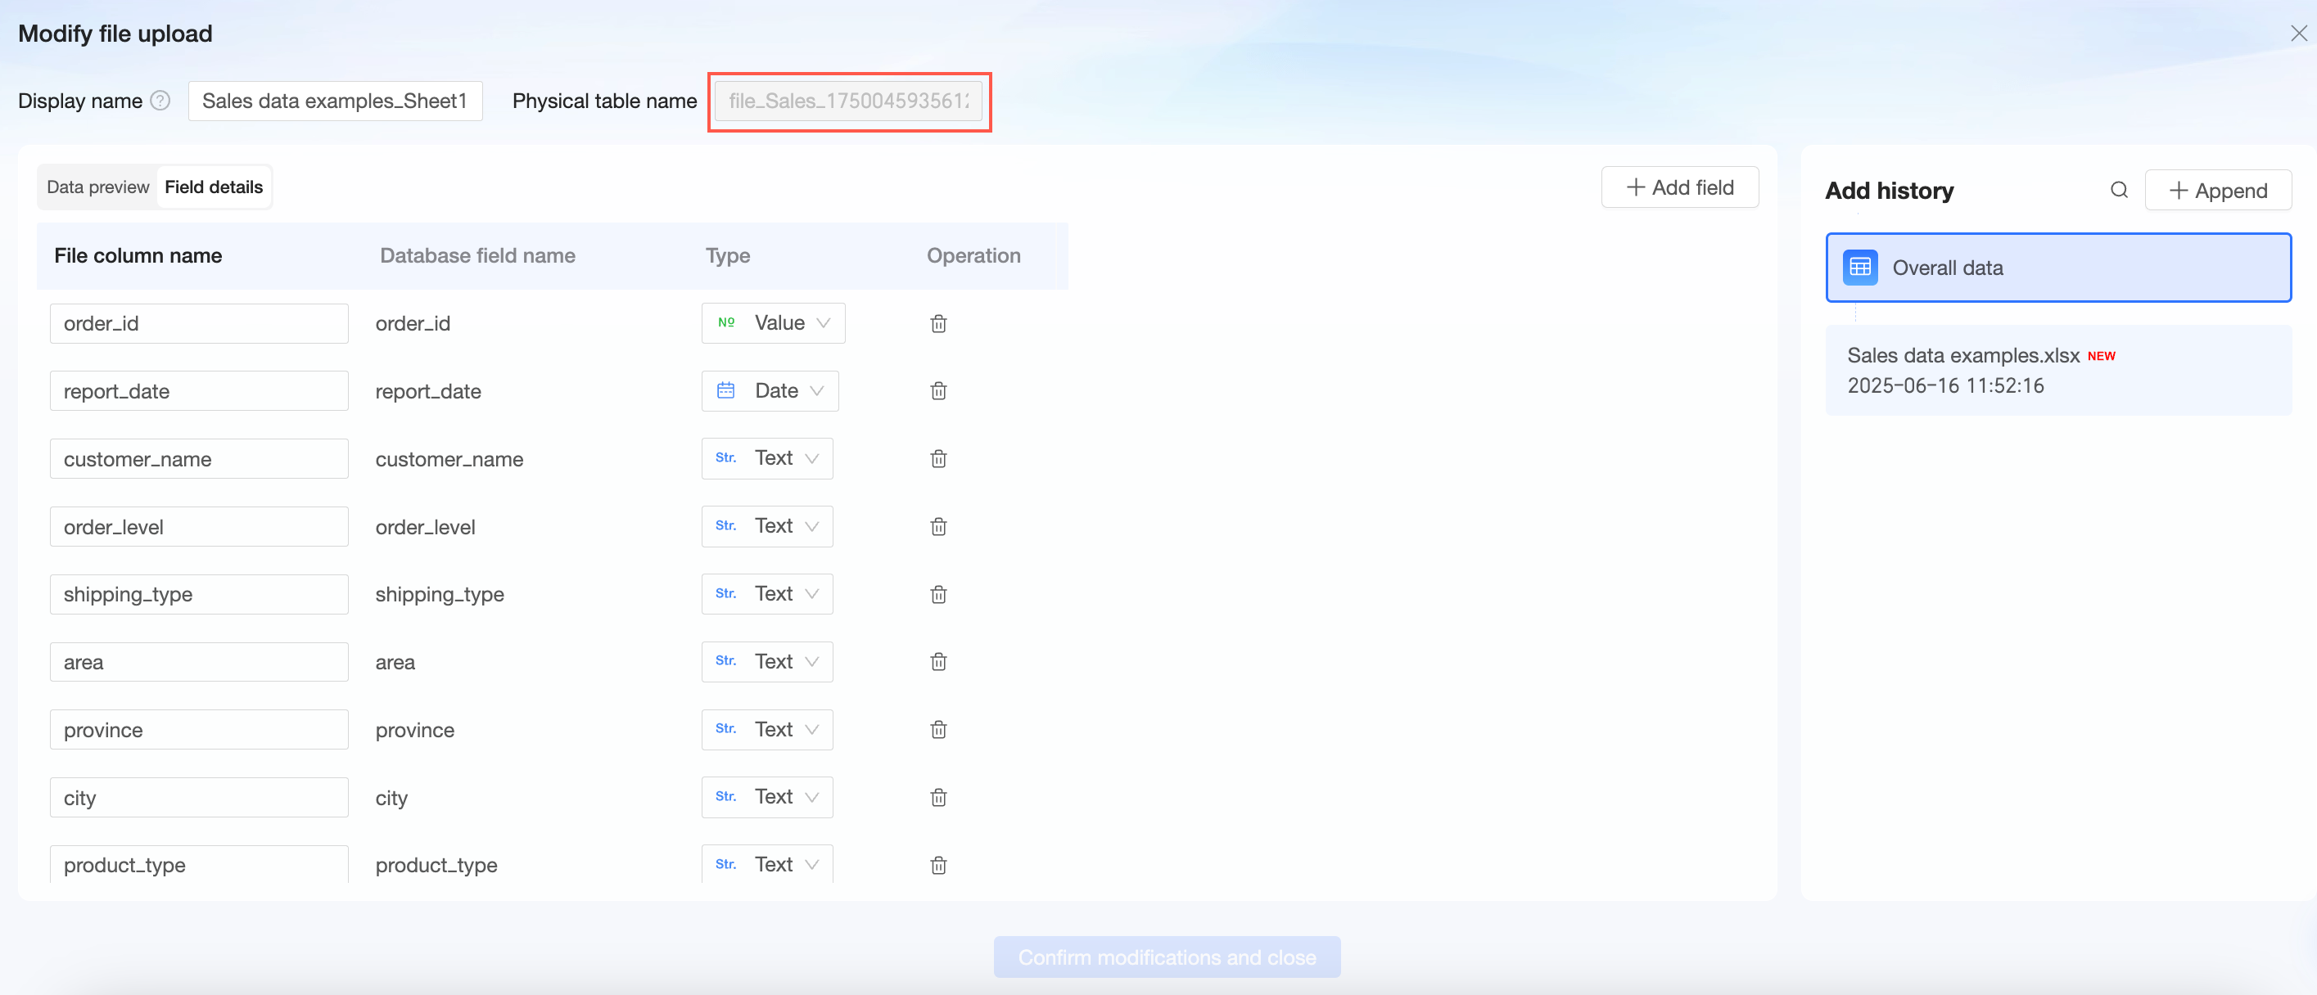Image resolution: width=2317 pixels, height=995 pixels.
Task: Click Confirm modifications and close
Action: coord(1166,957)
